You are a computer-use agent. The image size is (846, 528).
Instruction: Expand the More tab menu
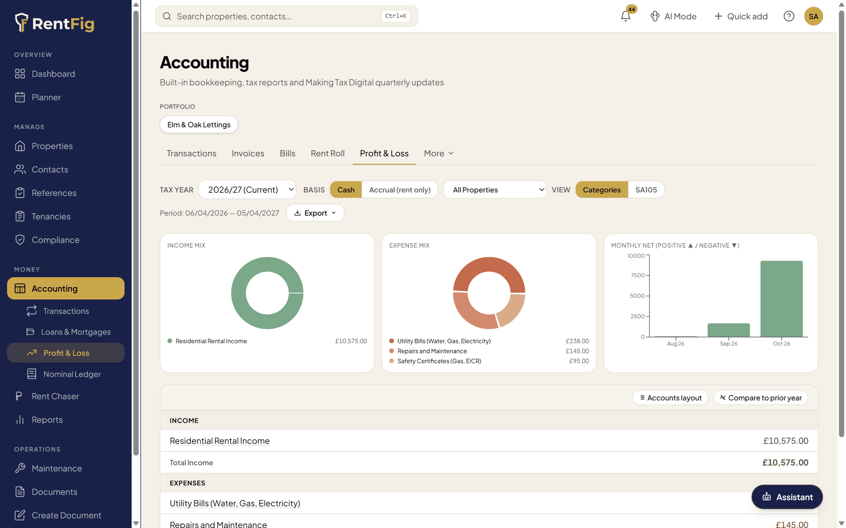tap(438, 153)
